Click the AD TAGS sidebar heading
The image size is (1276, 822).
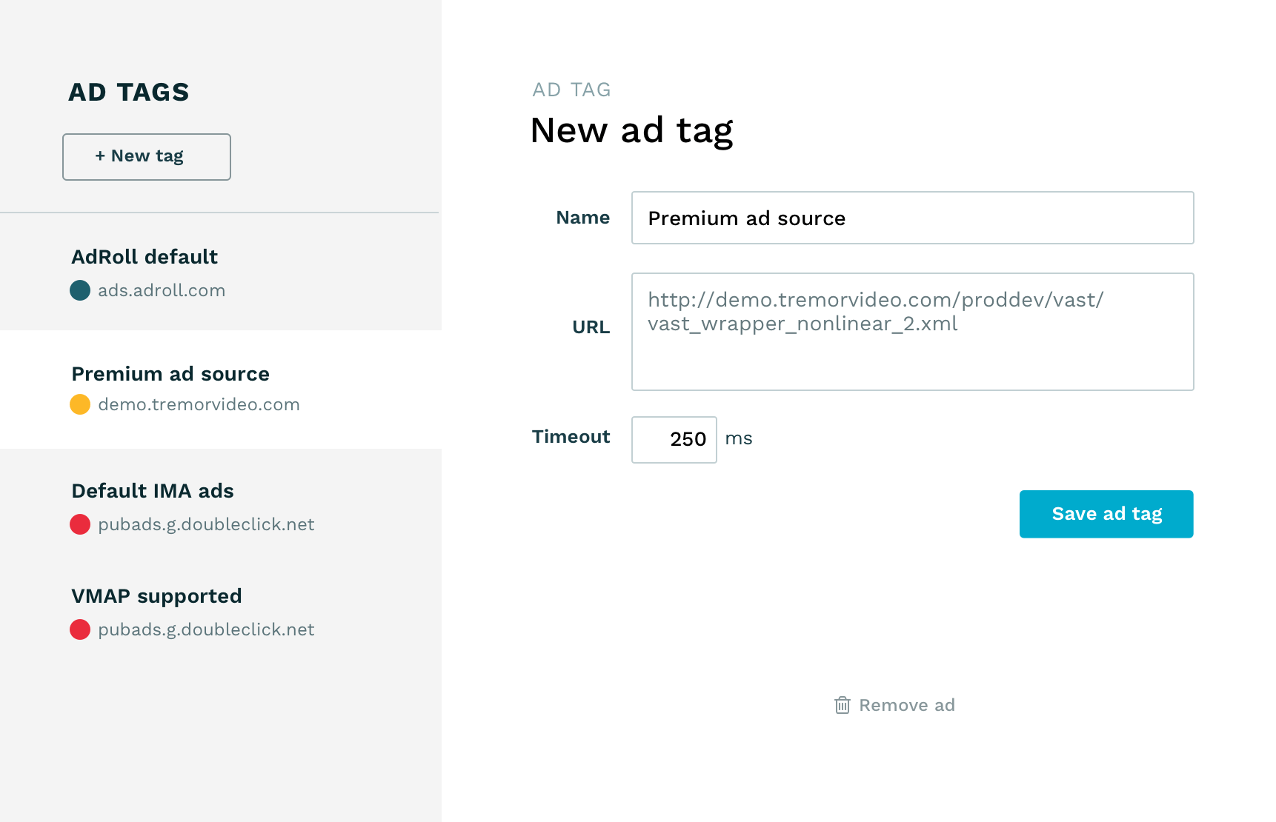(129, 93)
